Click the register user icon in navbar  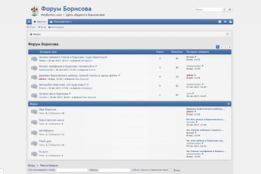pos(231,22)
